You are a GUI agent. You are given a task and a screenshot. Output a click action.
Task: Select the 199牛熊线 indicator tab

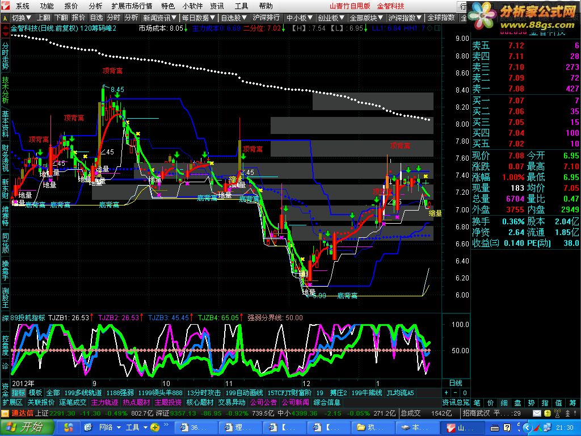click(367, 393)
